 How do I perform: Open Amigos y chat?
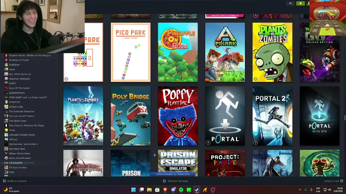[334, 181]
